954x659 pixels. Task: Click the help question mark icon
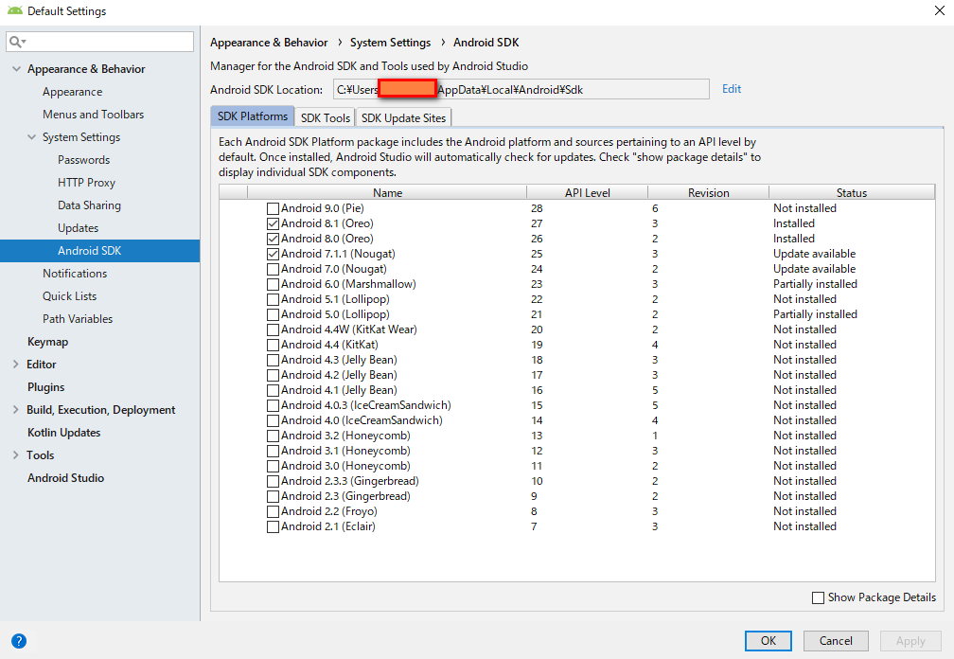(19, 641)
